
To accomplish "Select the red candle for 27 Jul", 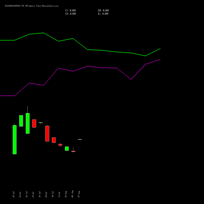I will (34, 124).
